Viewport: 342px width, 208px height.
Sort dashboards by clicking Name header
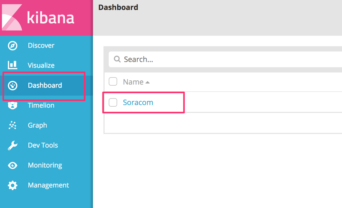133,82
